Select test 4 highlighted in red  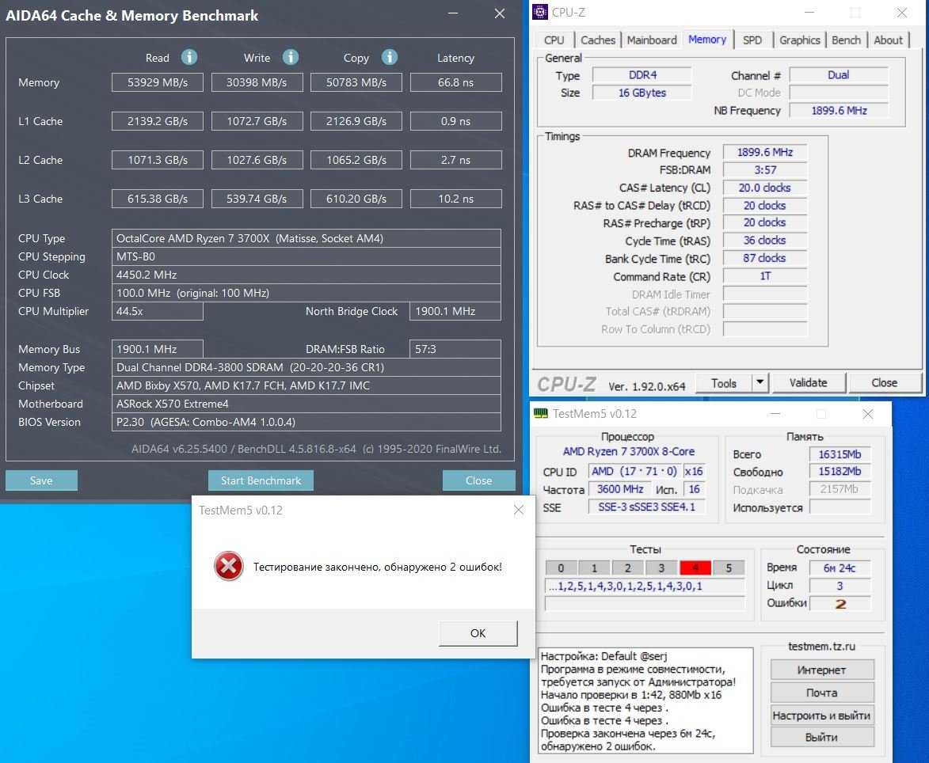(x=695, y=568)
